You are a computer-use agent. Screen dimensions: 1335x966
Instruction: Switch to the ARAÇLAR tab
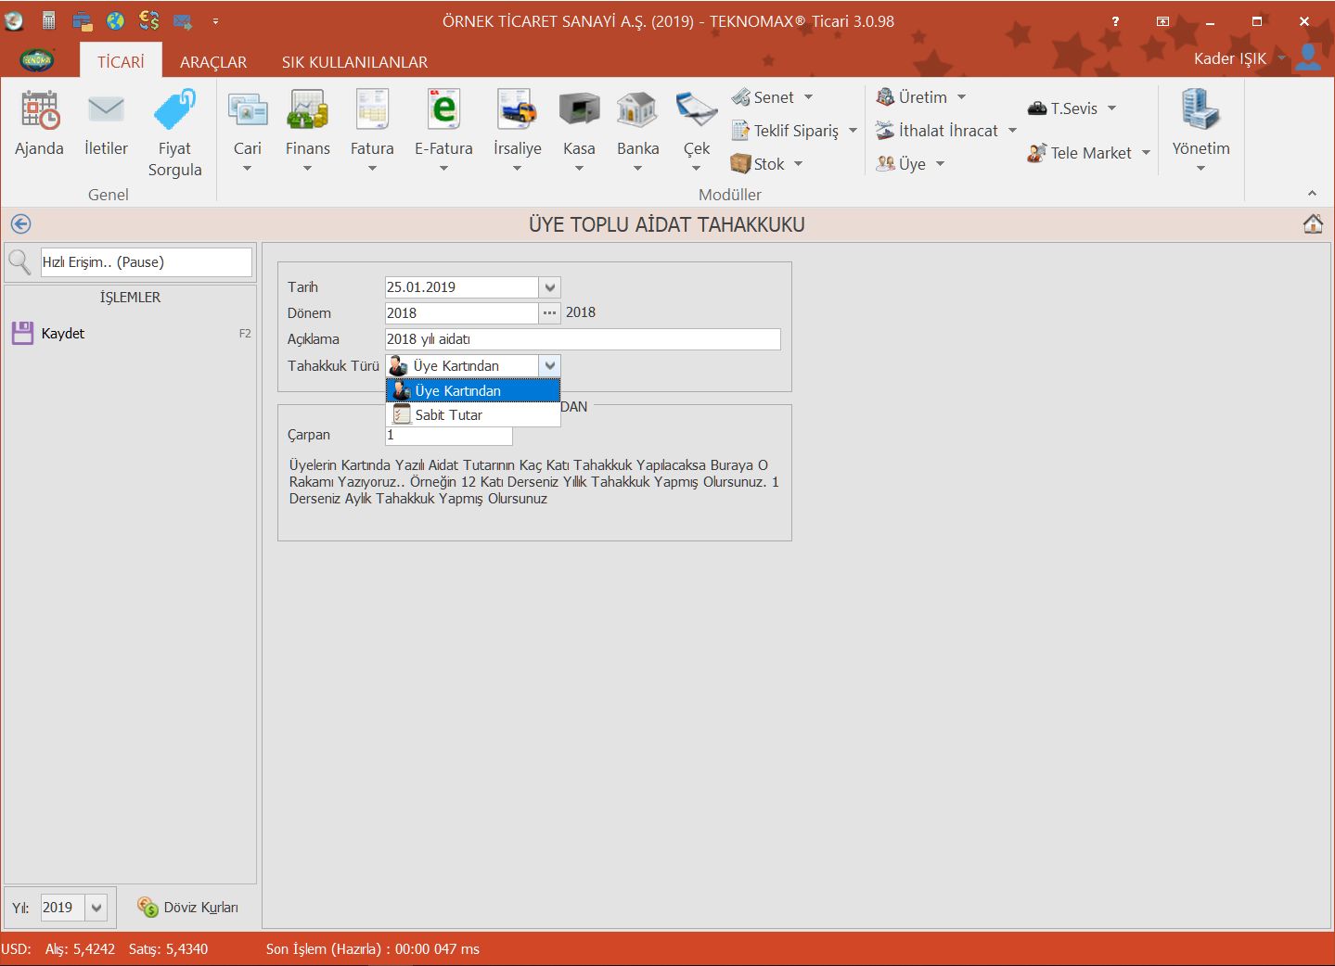[x=213, y=62]
